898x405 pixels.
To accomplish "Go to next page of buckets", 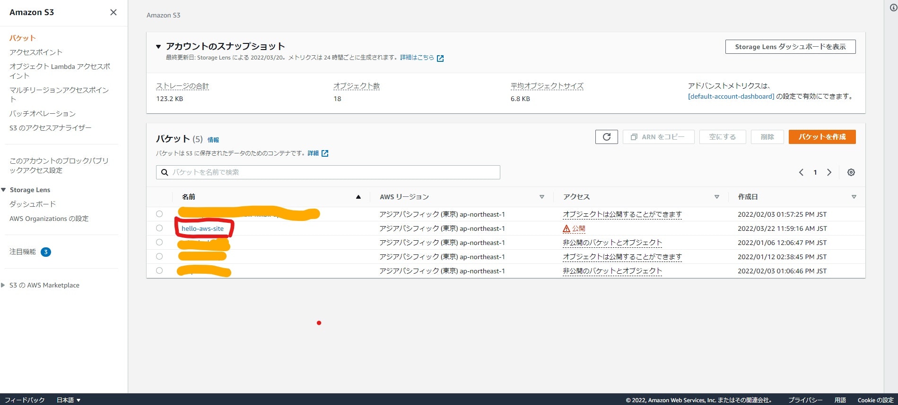I will coord(829,172).
